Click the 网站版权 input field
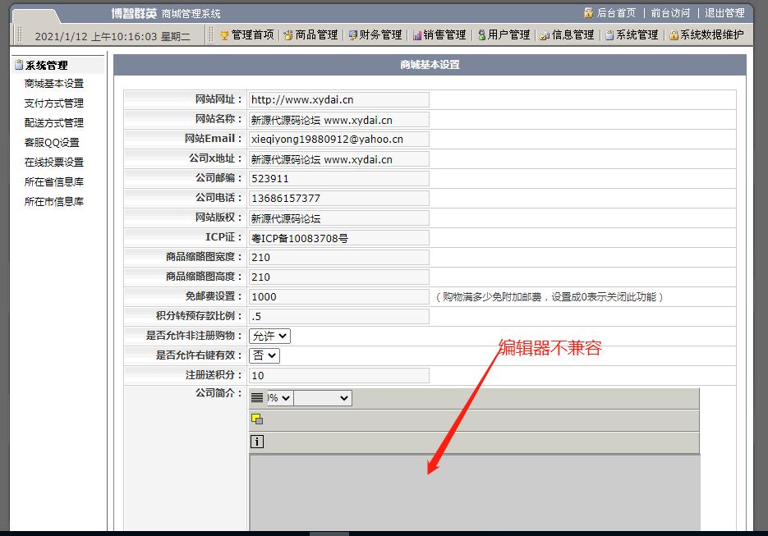 tap(339, 218)
